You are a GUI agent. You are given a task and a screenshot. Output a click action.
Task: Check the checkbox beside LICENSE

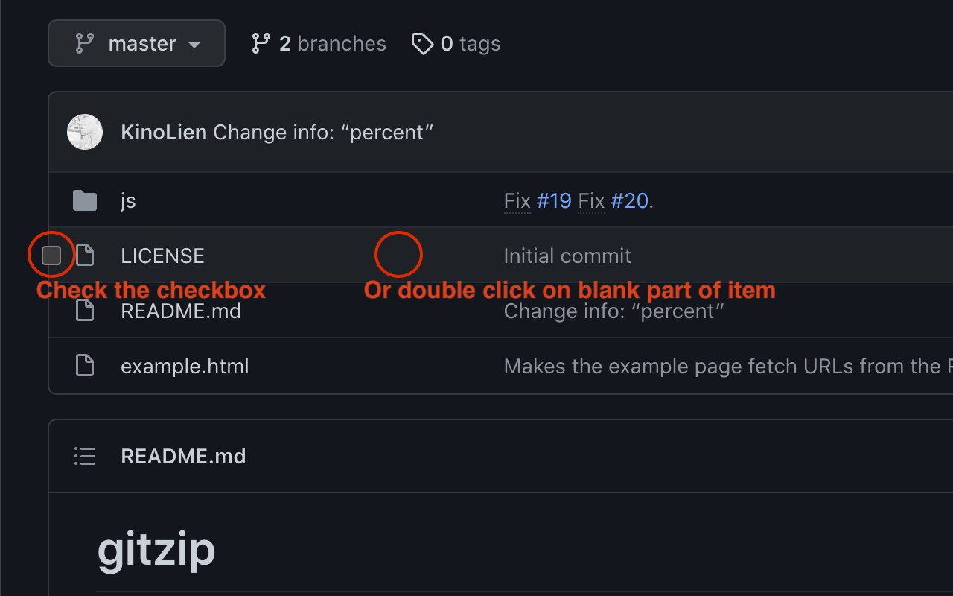point(51,256)
